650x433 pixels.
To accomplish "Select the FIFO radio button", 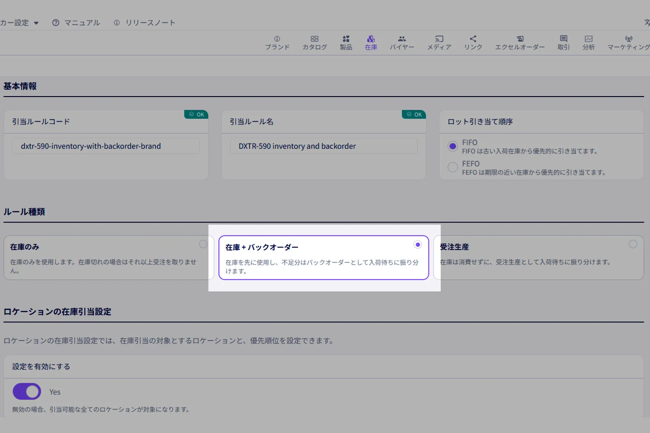I will (x=453, y=146).
